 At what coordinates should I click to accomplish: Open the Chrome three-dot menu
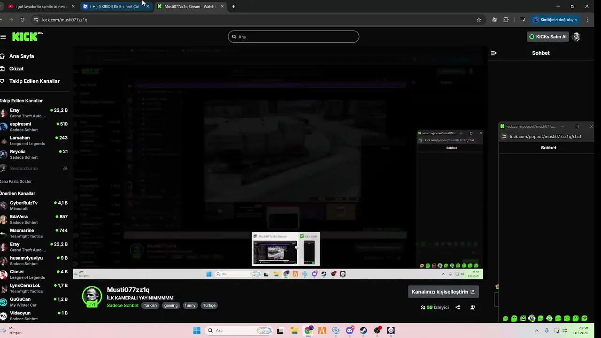[x=587, y=20]
